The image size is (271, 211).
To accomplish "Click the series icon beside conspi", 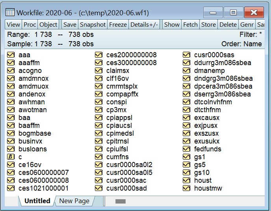I will [99, 102].
